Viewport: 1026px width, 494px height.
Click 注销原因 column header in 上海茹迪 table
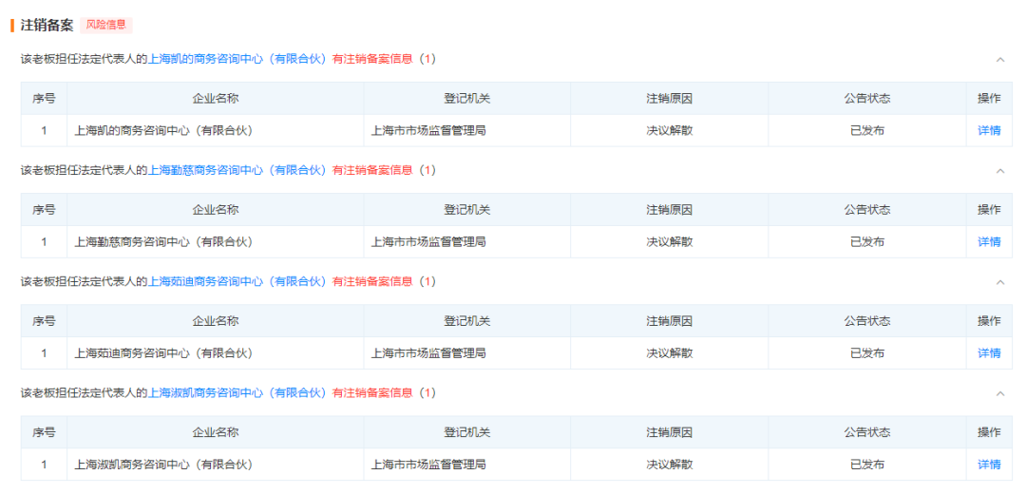click(x=670, y=321)
